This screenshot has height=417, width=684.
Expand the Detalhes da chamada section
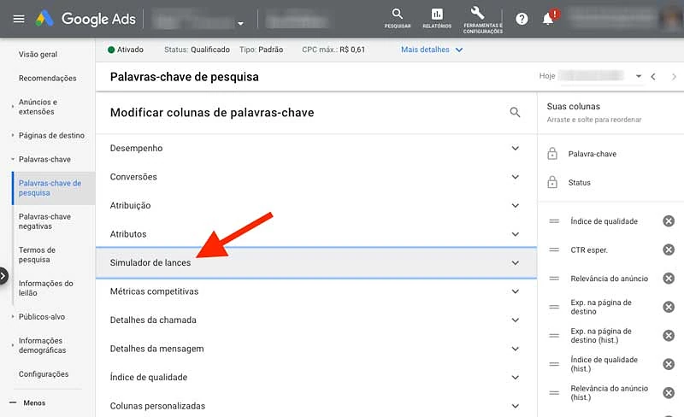tap(316, 320)
